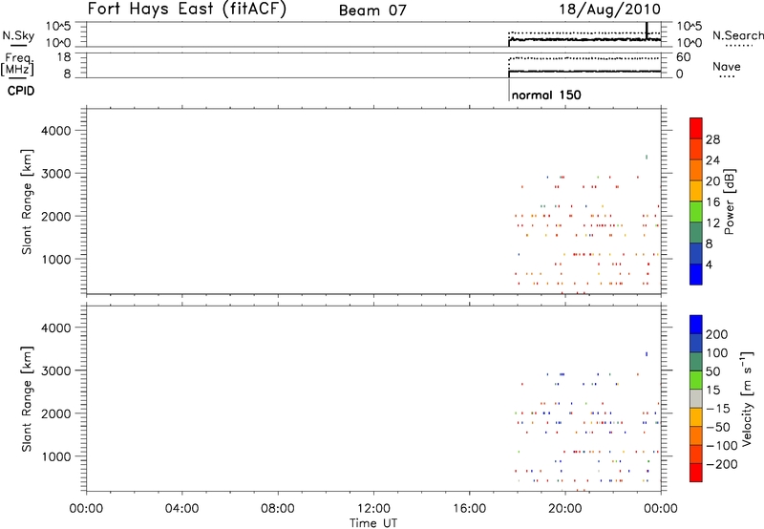The height and width of the screenshot is (529, 764).
Task: Click '3000' on velocity panel range axis
Action: (x=55, y=370)
